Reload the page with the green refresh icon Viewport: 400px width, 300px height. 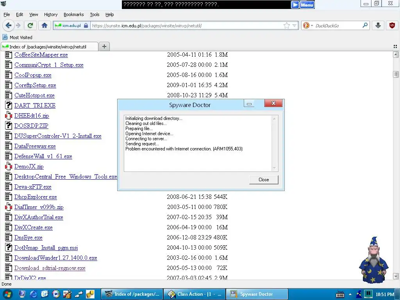click(30, 25)
